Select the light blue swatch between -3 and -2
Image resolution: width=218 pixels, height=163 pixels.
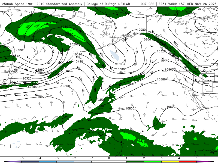[65, 162]
